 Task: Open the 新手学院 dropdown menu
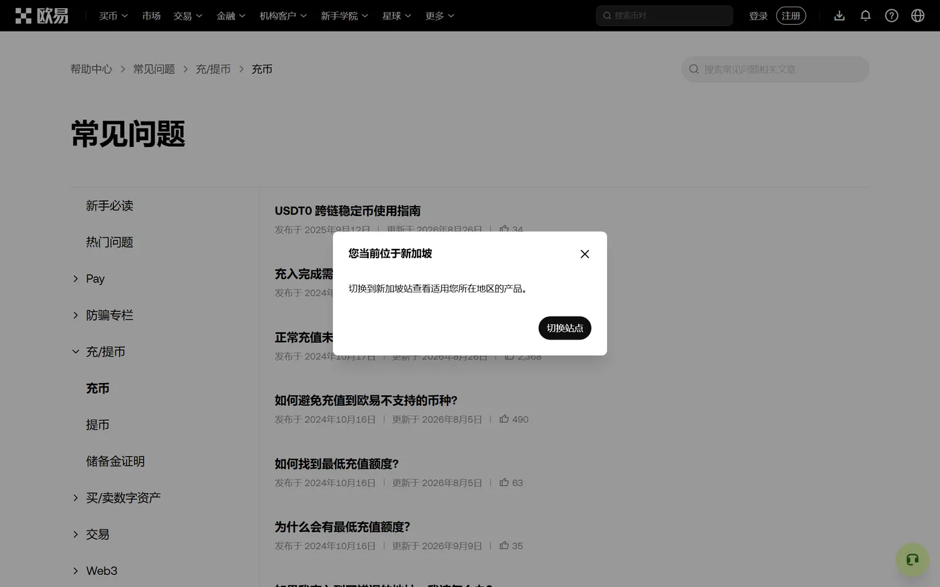point(344,15)
